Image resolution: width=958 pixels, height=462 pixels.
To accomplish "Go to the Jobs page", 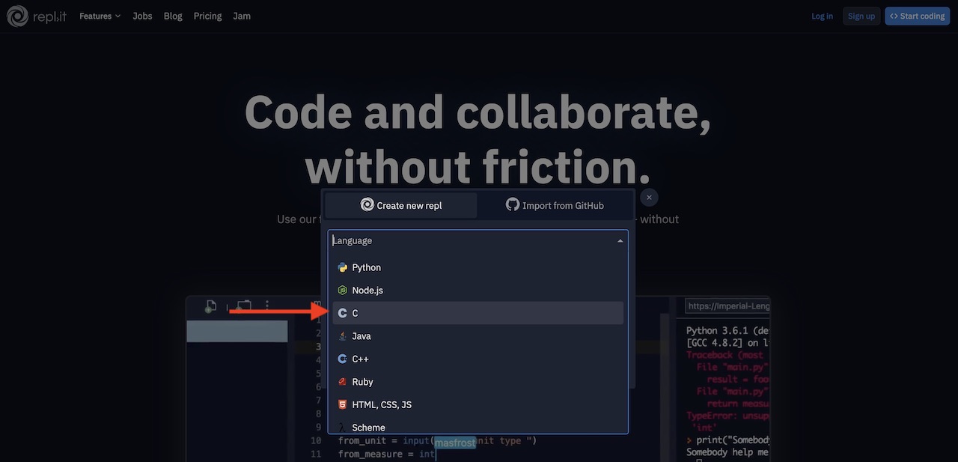I will tap(142, 16).
